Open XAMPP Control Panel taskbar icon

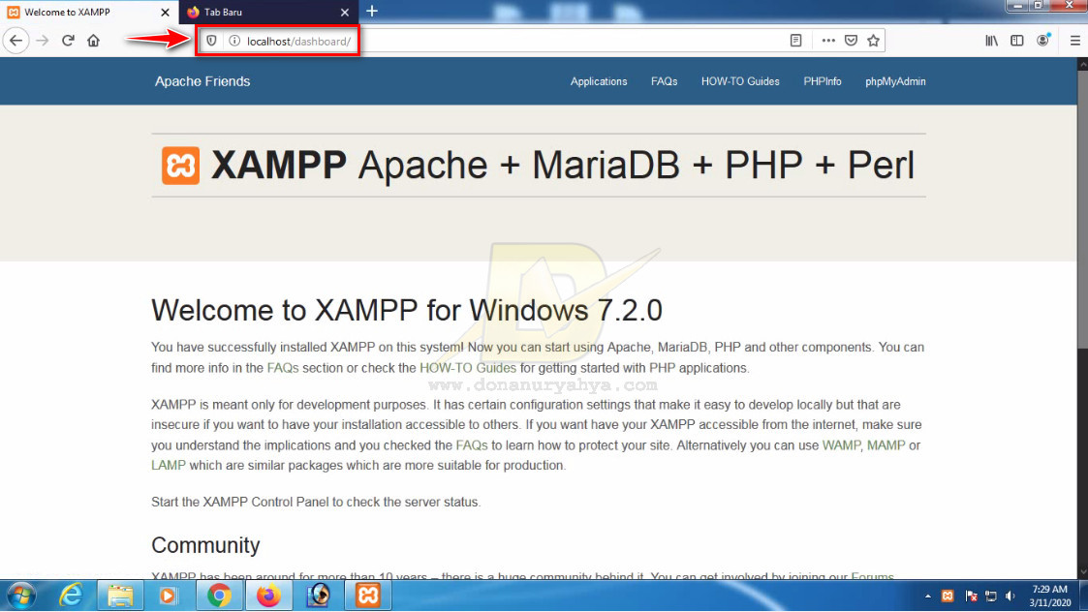(x=368, y=596)
